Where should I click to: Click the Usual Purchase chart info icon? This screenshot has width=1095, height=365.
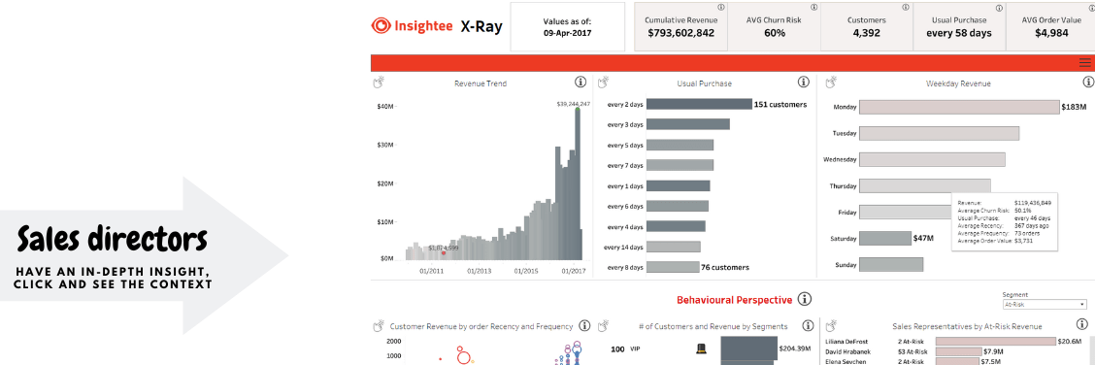coord(803,83)
